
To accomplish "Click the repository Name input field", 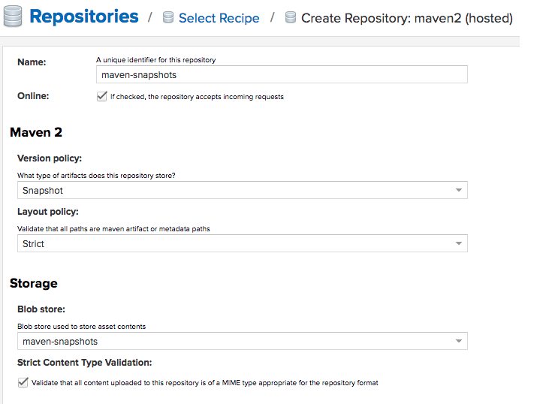I will click(282, 74).
